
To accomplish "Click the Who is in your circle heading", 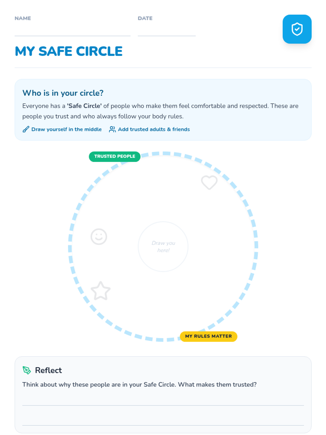I will pos(63,93).
